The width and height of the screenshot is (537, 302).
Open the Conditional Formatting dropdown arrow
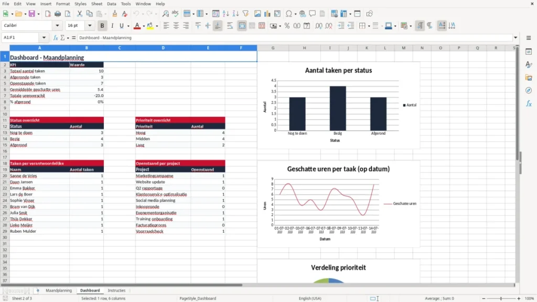click(x=411, y=26)
